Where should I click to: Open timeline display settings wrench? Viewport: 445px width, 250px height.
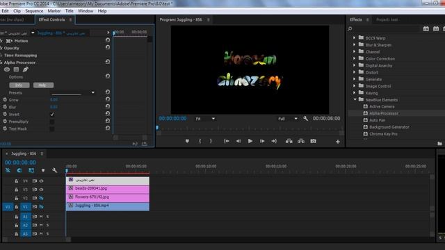click(54, 170)
